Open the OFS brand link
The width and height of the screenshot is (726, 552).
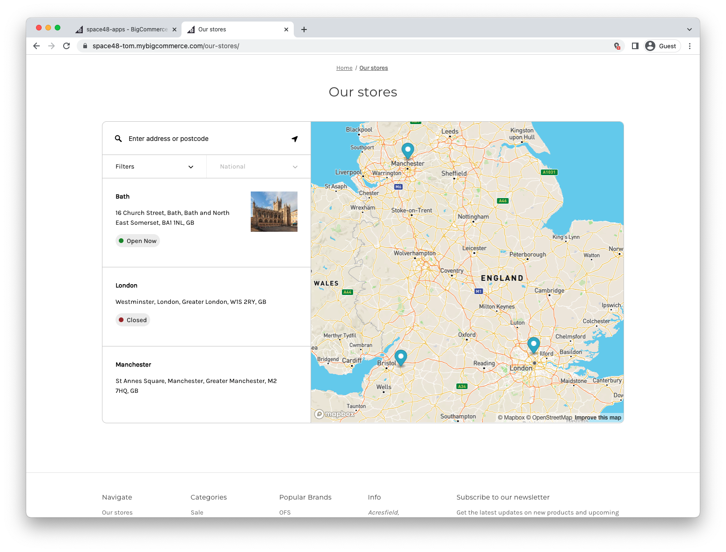285,513
